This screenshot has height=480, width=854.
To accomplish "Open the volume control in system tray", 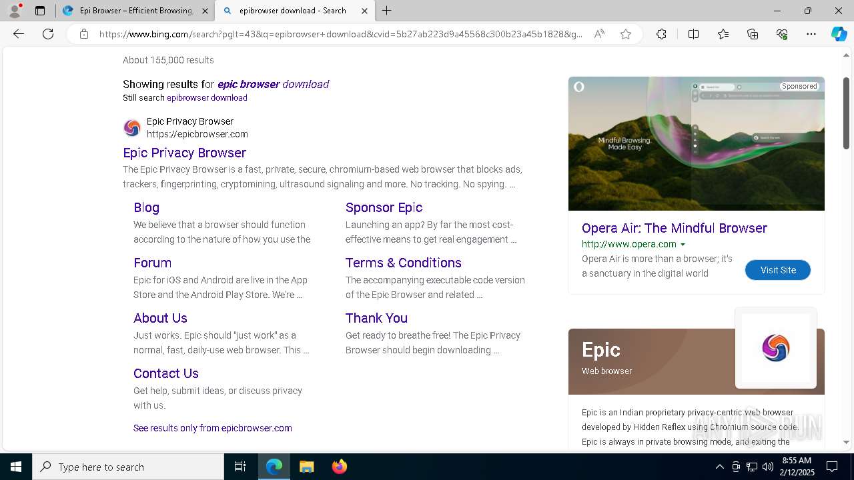I will [x=768, y=467].
